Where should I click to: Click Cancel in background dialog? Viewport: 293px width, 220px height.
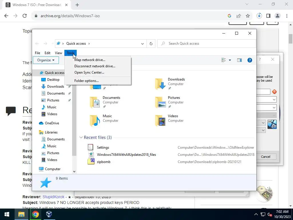pos(265,157)
